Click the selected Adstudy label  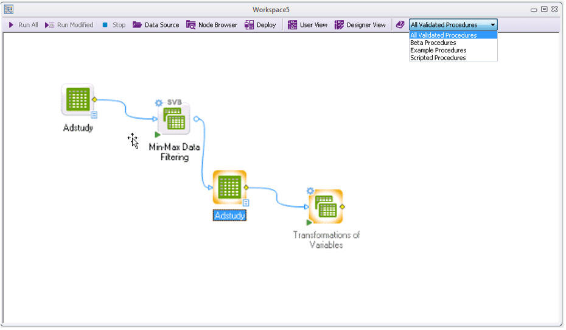point(229,216)
